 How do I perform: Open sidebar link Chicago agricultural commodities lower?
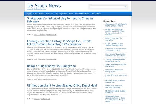pyautogui.click(x=115, y=99)
